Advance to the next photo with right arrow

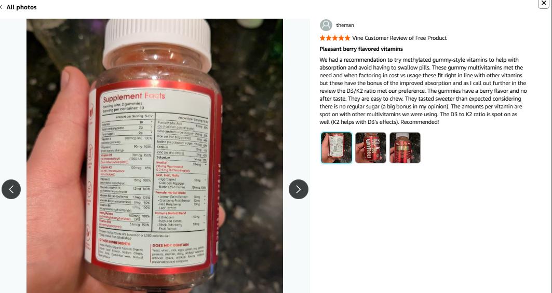(299, 189)
